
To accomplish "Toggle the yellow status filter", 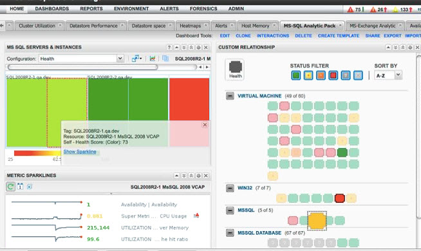I will [308, 75].
